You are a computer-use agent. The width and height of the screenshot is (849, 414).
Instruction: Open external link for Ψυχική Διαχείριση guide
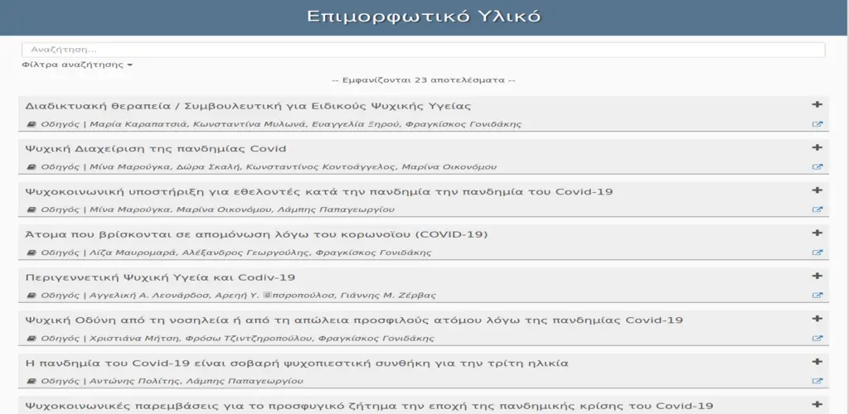coord(817,167)
